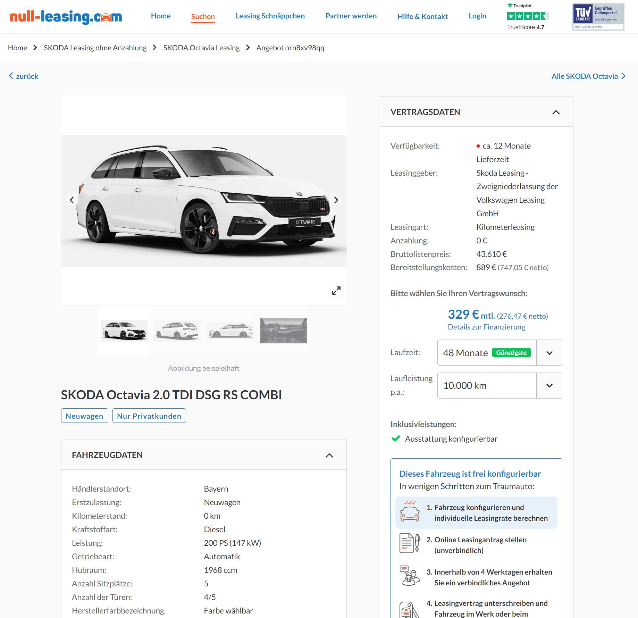Show next car image with right arrow
The height and width of the screenshot is (618, 638).
click(336, 200)
